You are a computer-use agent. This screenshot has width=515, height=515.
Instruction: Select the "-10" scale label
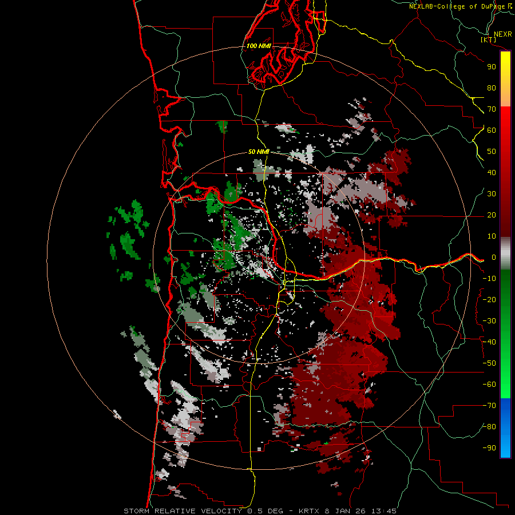point(489,279)
